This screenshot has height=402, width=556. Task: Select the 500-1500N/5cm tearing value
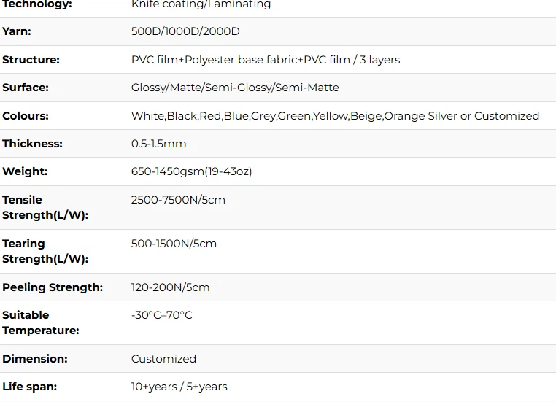pos(174,244)
